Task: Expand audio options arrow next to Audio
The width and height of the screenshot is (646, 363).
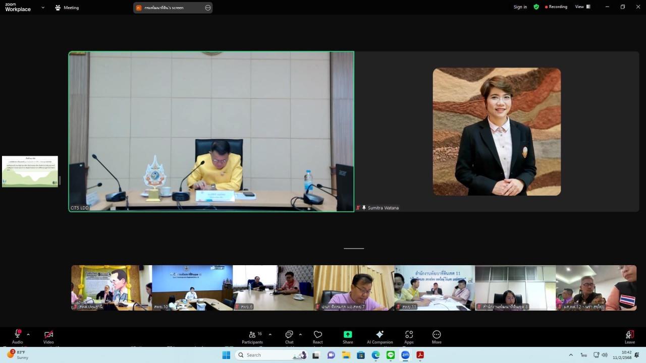Action: click(28, 334)
